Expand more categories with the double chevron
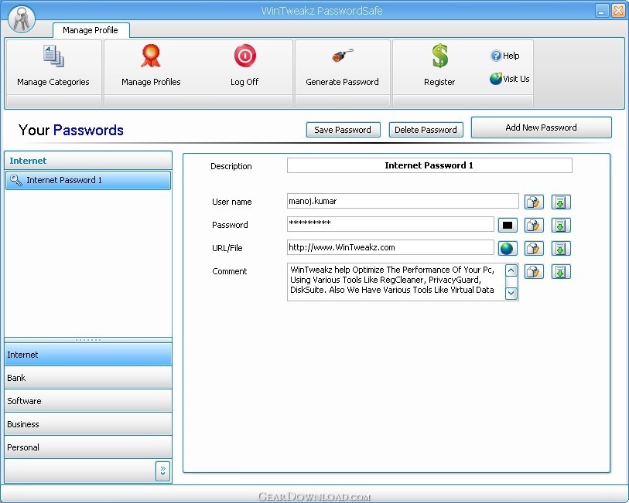The image size is (629, 503). click(162, 471)
